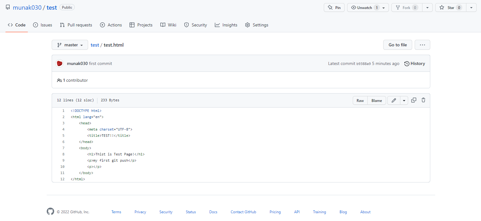This screenshot has height=221, width=481.
Task: Open the Privacy footer link
Action: (140, 212)
